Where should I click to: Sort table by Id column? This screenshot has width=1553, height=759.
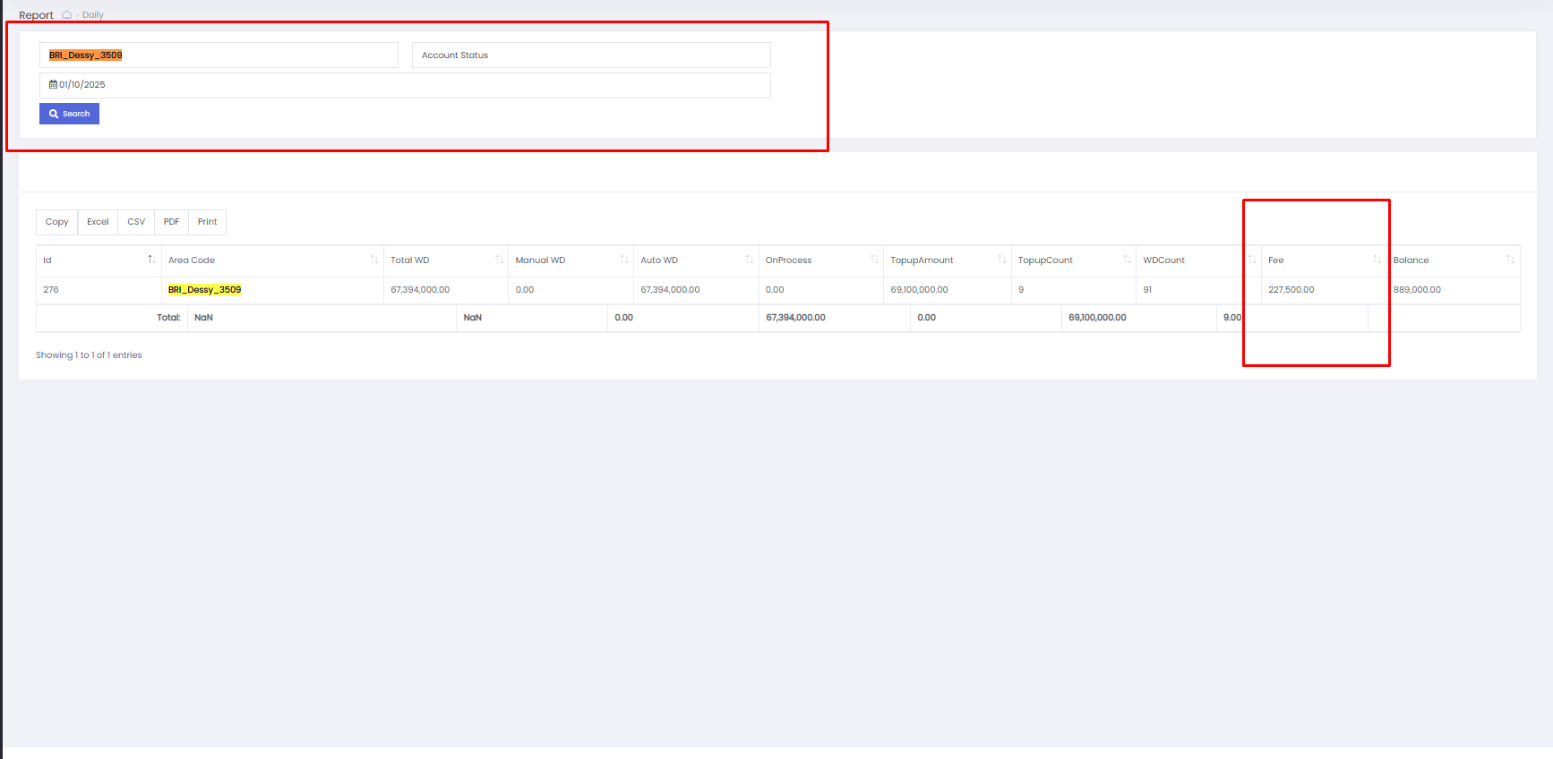click(x=99, y=260)
